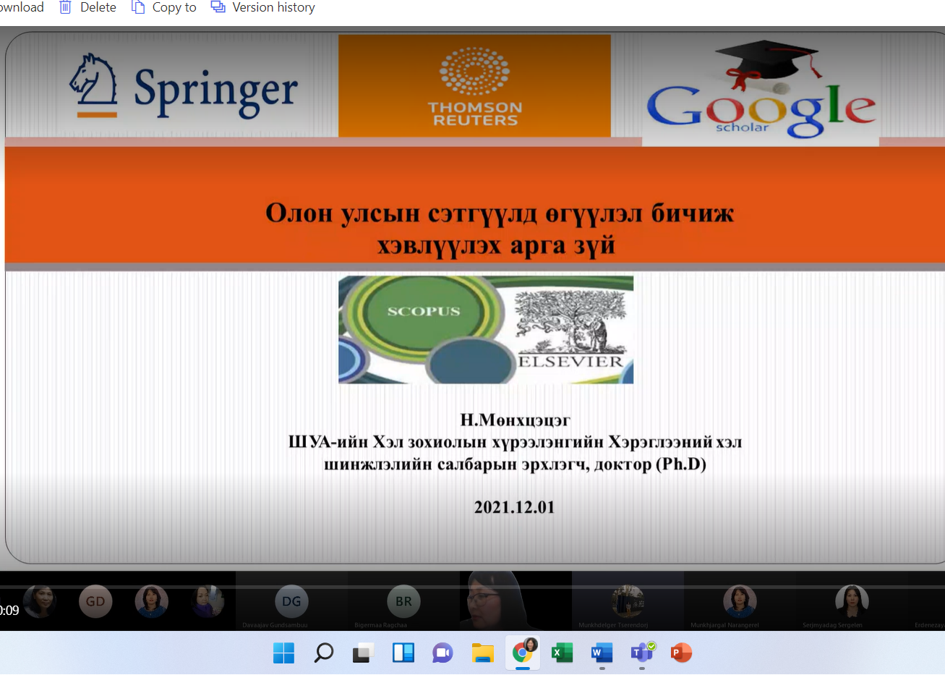Viewport: 945px width, 675px height.
Task: Click the line starting 'ШУА-ийн Хэл зохиолын хүрээлэнгийн'
Action: tap(515, 441)
